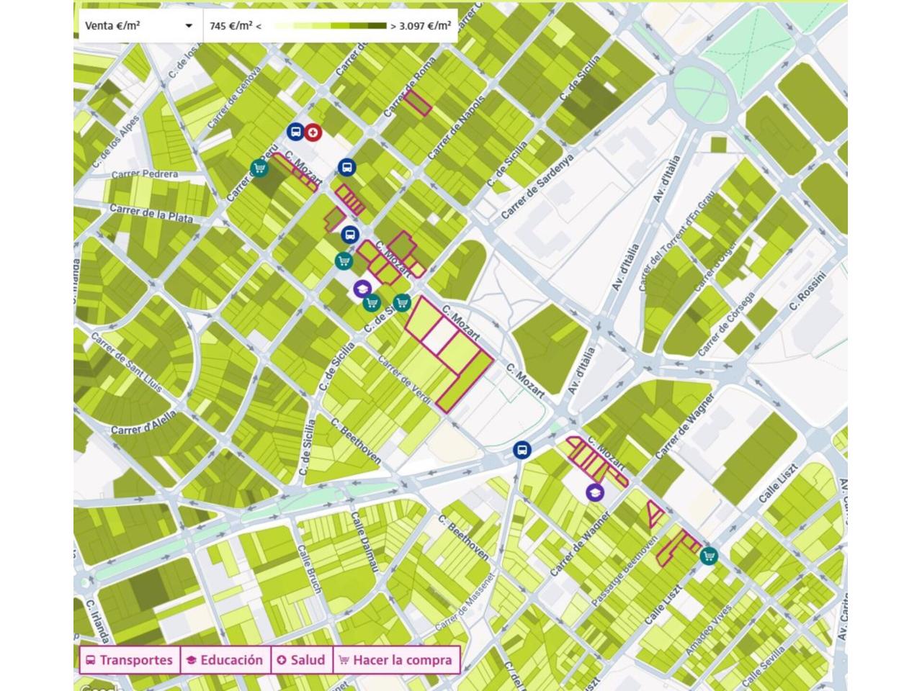The image size is (922, 691).
Task: Click the '745 €/m² <' legend label
Action: pos(236,26)
